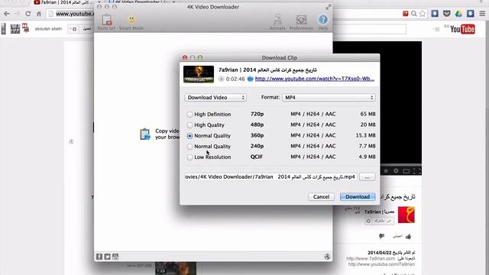The width and height of the screenshot is (489, 275).
Task: Click red 7a9rian channel avatar
Action: coord(406,215)
